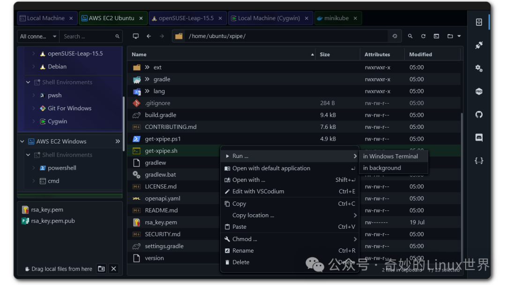Expand the Debian tree entry

[x=34, y=67]
